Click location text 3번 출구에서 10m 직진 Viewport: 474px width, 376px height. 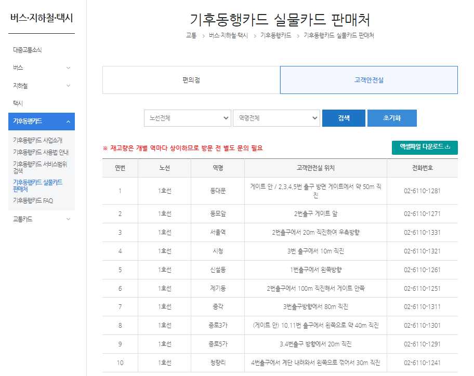pos(315,251)
